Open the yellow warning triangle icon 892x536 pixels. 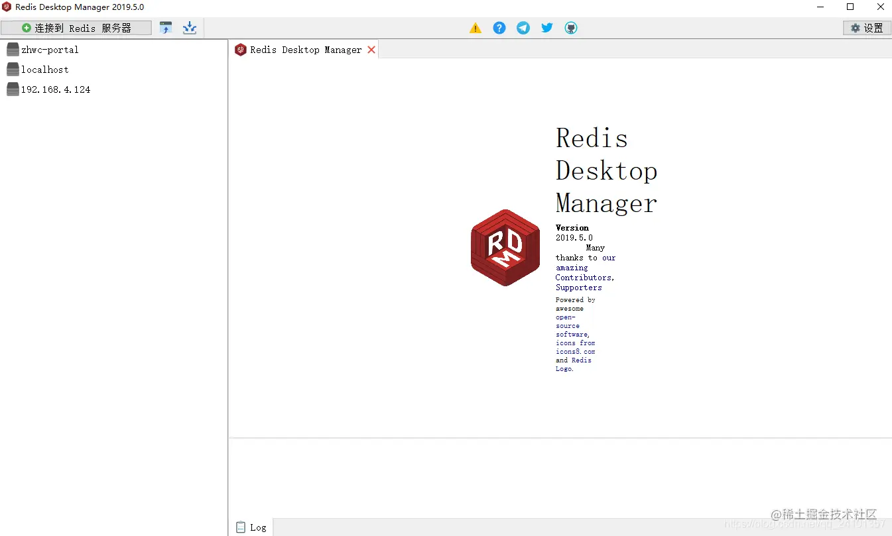[x=476, y=28]
